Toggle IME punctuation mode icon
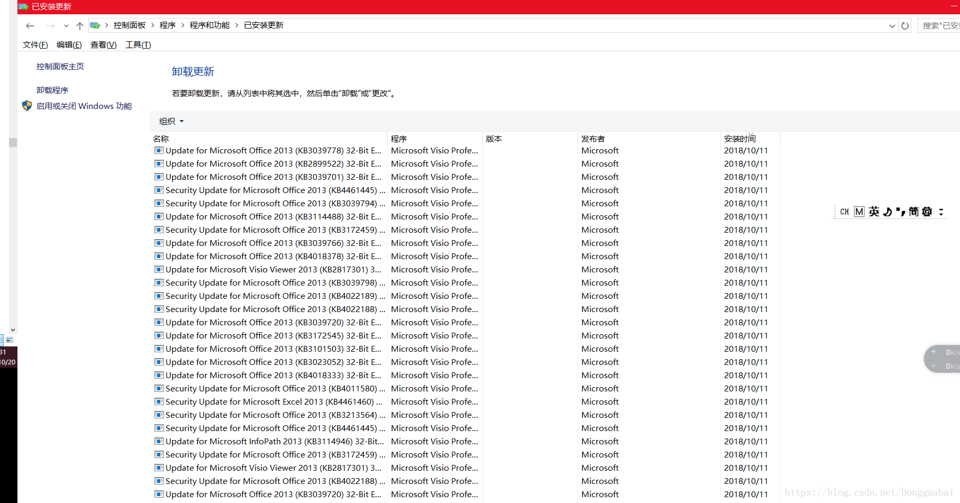Image resolution: width=960 pixels, height=503 pixels. point(900,212)
